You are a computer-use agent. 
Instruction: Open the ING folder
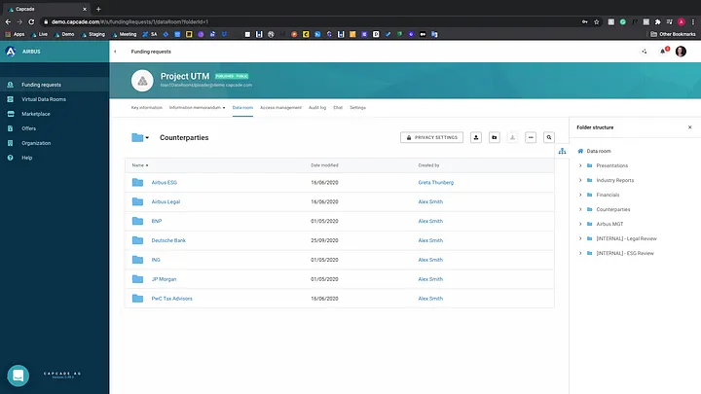tap(156, 260)
